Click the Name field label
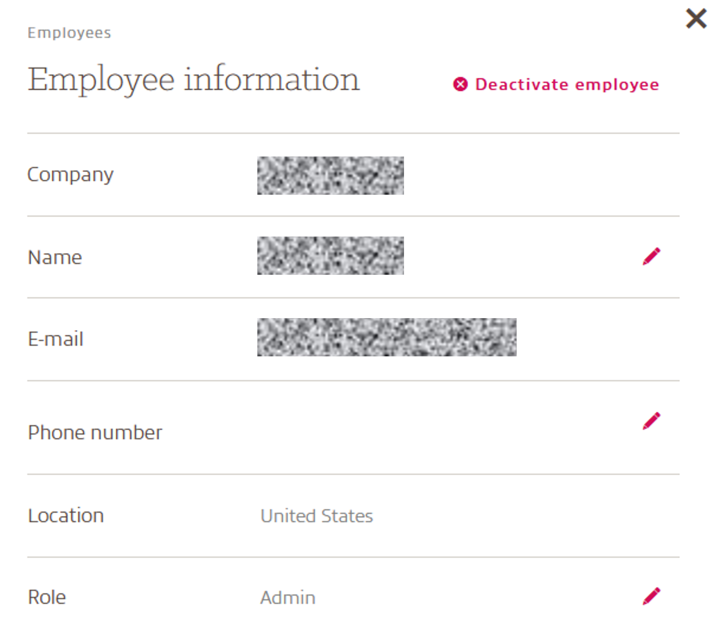This screenshot has height=643, width=714. coord(55,257)
